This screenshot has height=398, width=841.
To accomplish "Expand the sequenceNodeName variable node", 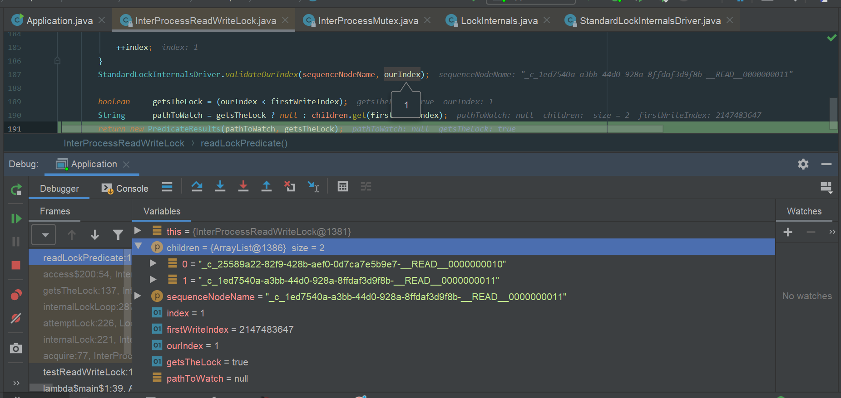I will click(x=138, y=296).
